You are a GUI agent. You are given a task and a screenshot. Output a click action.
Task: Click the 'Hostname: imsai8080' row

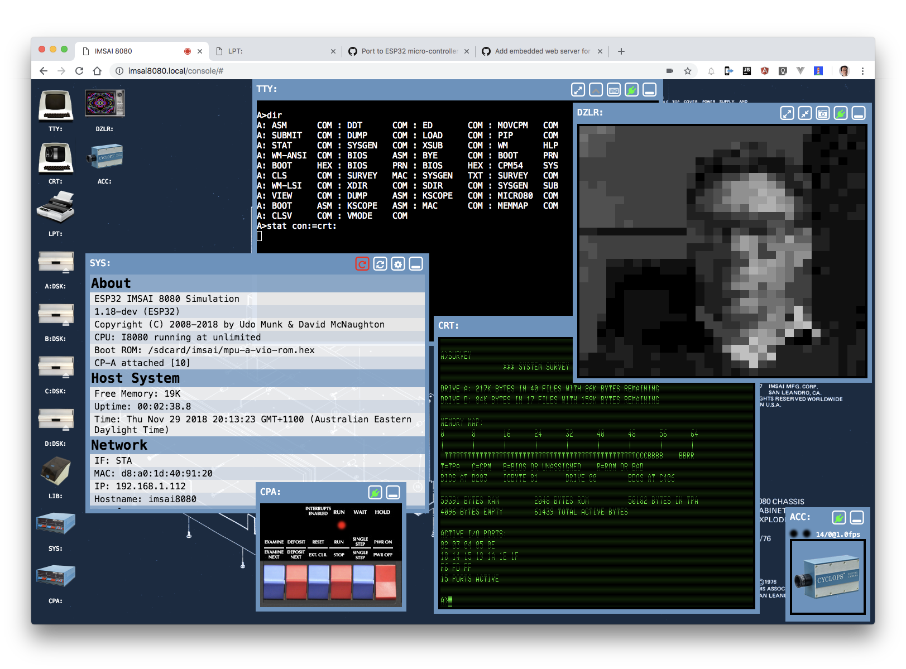[x=257, y=499]
